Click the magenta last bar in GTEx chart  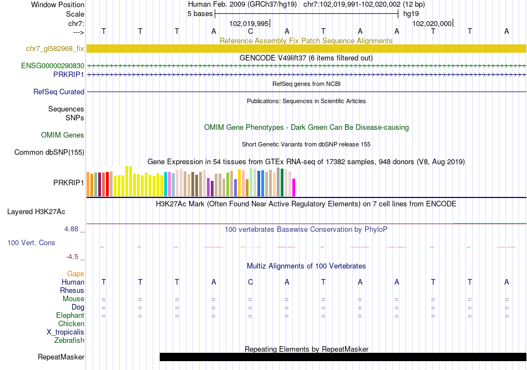click(x=293, y=187)
